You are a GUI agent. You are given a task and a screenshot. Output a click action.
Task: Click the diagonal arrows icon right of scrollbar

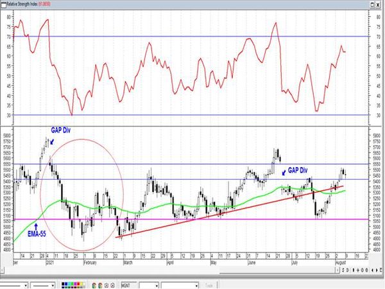click(343, 270)
